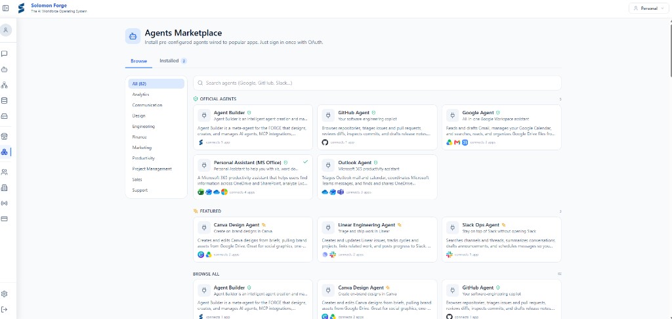
Task: Open Personal Assistant (MS Office) card title
Action: (x=247, y=163)
